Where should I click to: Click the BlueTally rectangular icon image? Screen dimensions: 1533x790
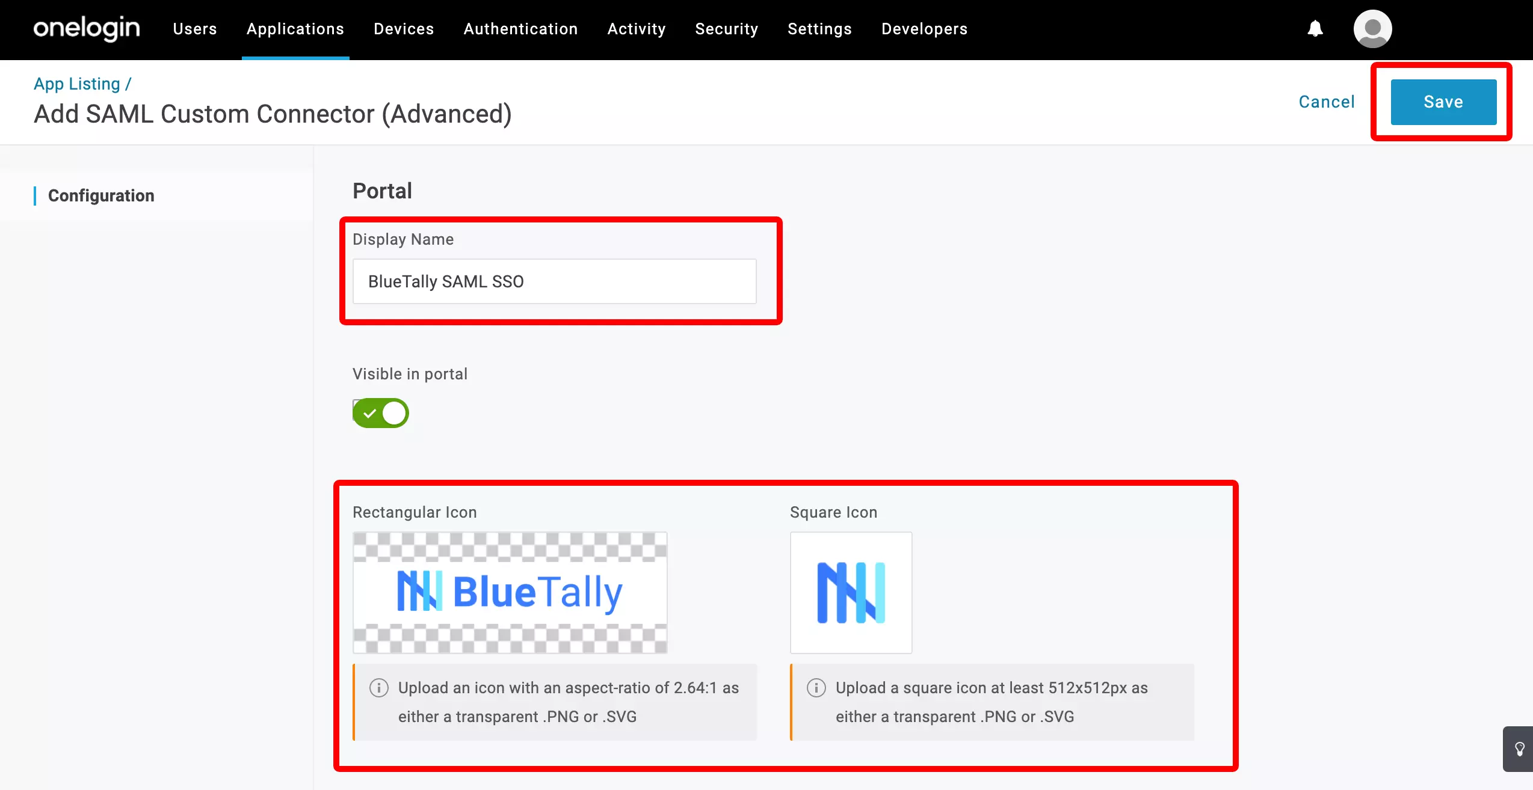coord(510,592)
